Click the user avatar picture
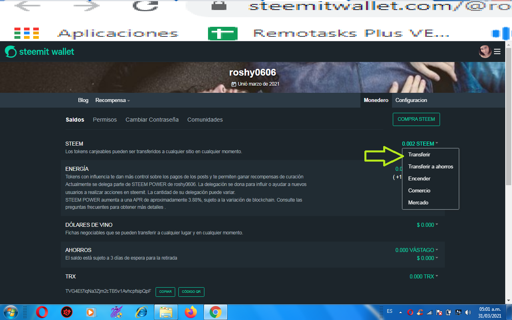The height and width of the screenshot is (320, 512). pyautogui.click(x=485, y=52)
